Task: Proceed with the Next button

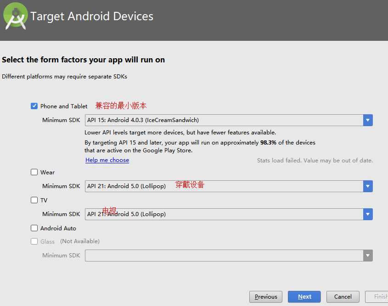Action: pos(304,297)
